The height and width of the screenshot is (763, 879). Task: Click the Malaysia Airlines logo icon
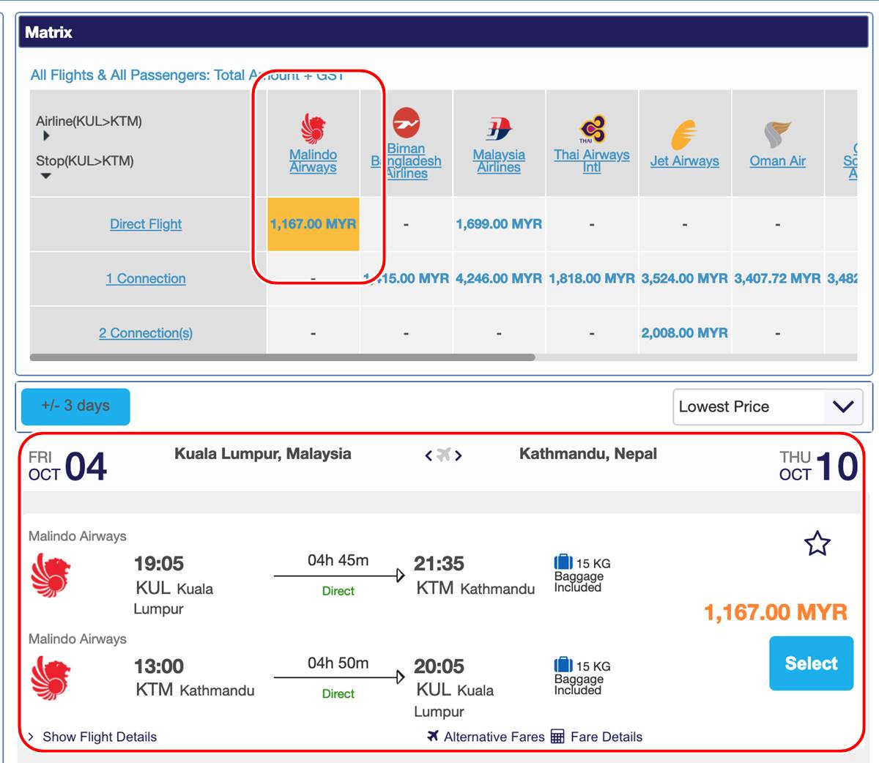pyautogui.click(x=499, y=129)
